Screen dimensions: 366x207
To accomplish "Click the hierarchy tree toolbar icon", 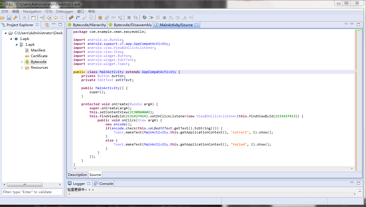I will pos(120,18).
